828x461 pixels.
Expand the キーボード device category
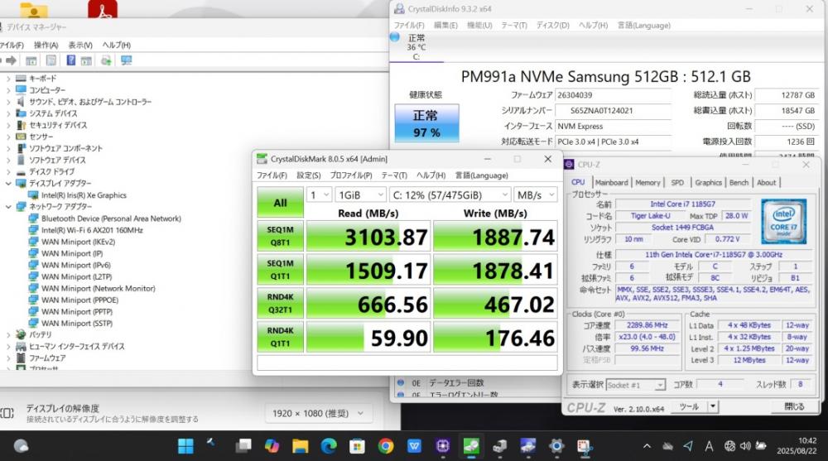[8, 79]
